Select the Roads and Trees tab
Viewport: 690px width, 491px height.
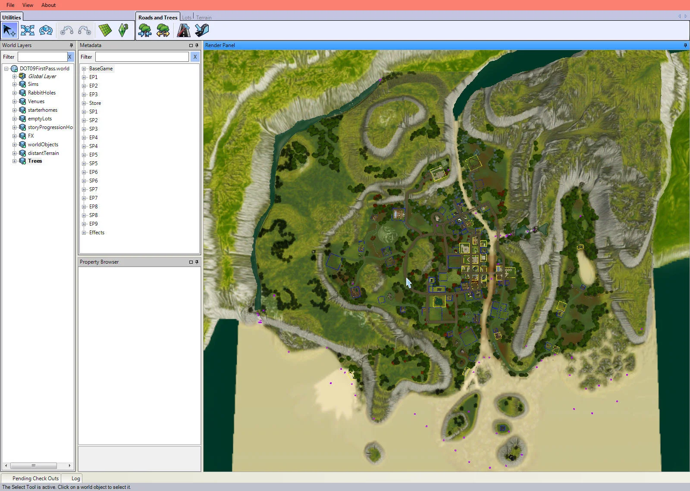coord(158,17)
